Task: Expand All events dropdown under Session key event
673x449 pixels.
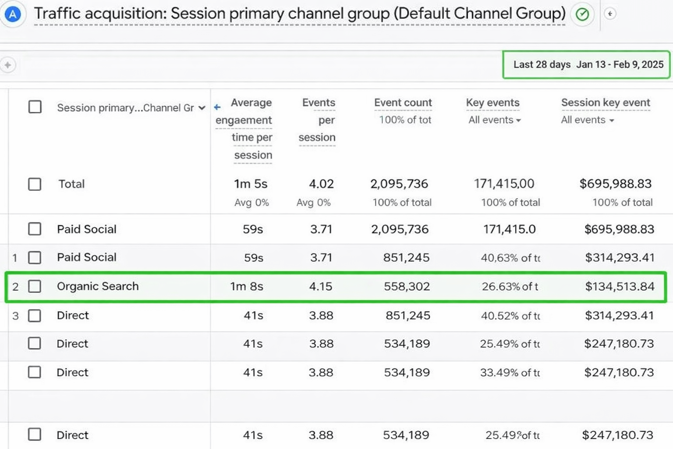Action: click(x=587, y=120)
